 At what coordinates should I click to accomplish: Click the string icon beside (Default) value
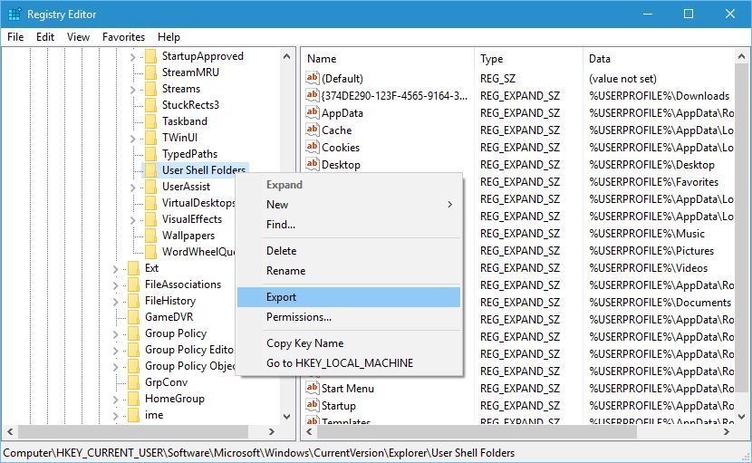click(313, 78)
